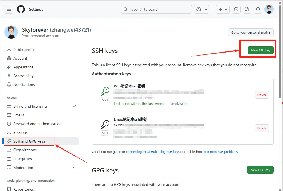Open the Sessions settings page
Screen dimensions: 283x191
[x=20, y=132]
